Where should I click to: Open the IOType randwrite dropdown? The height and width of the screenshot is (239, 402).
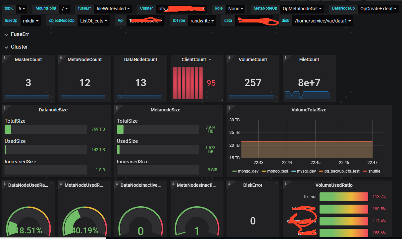(x=202, y=20)
